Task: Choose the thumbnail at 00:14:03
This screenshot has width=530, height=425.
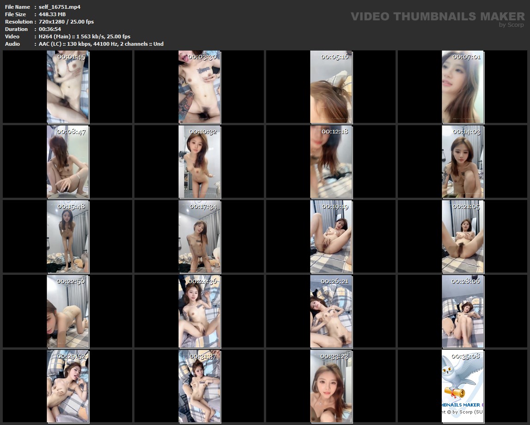Action: [463, 162]
